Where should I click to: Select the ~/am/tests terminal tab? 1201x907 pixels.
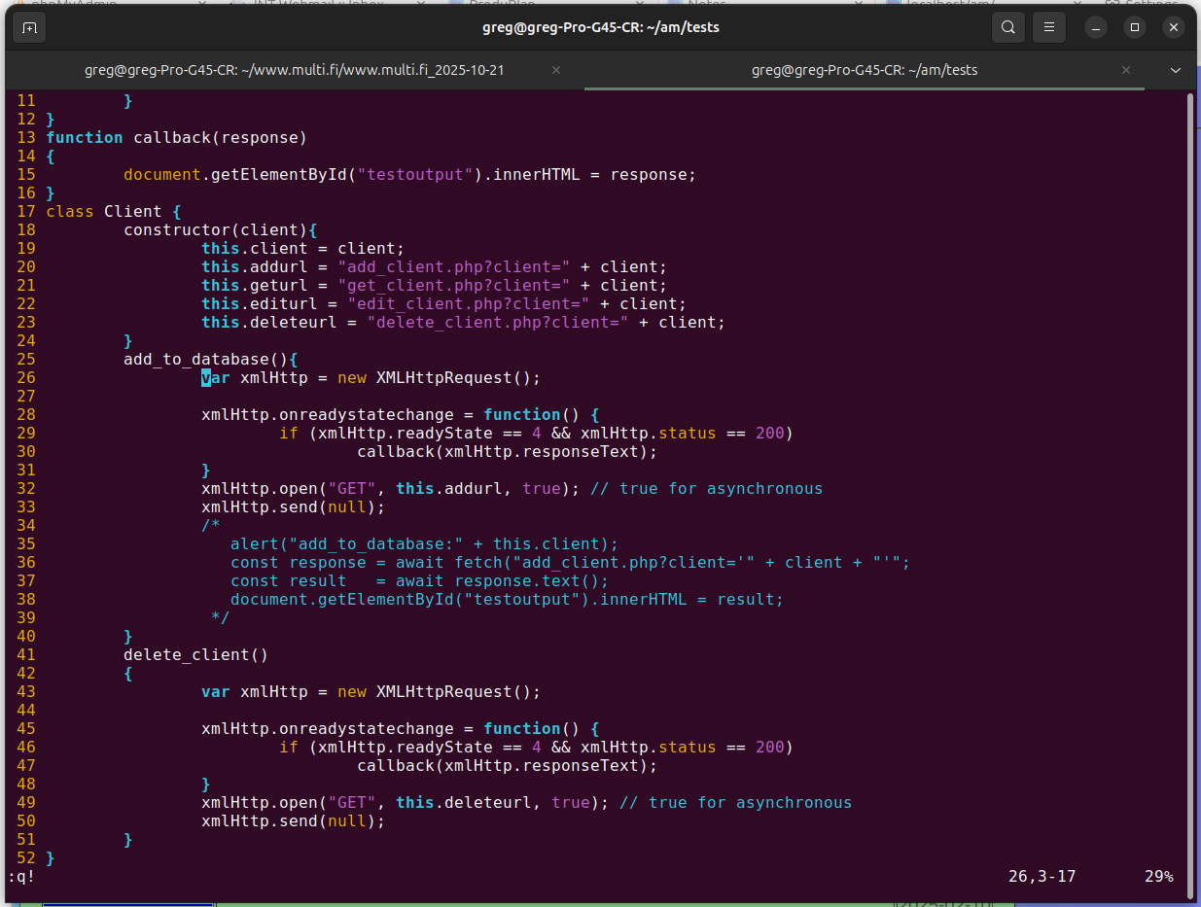tap(864, 70)
